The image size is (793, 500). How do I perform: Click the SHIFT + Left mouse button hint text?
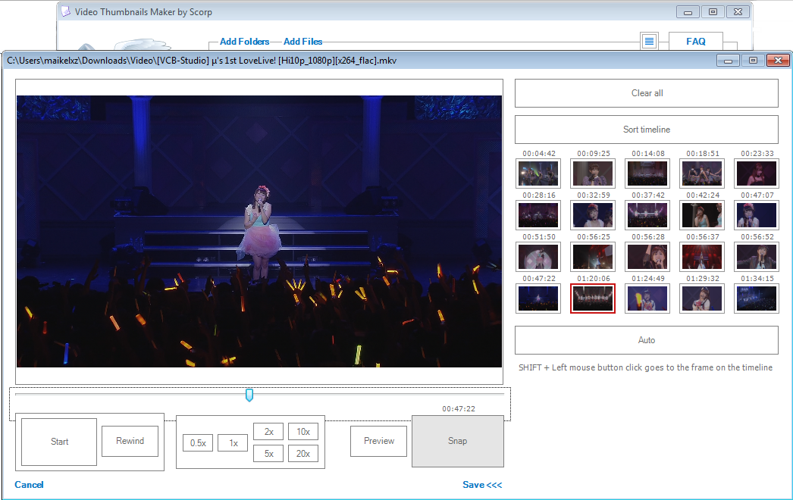[x=645, y=367]
